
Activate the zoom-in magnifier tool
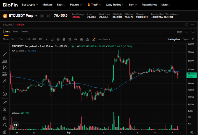coord(5,110)
